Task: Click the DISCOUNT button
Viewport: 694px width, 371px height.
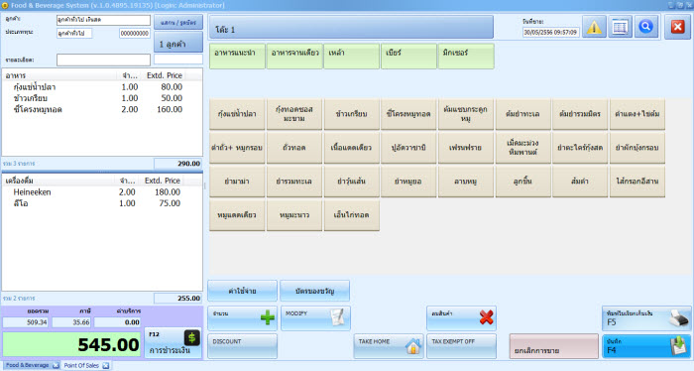Action: (243, 346)
